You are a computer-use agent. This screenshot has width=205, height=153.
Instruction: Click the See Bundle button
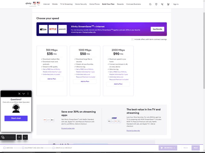coord(157,29)
